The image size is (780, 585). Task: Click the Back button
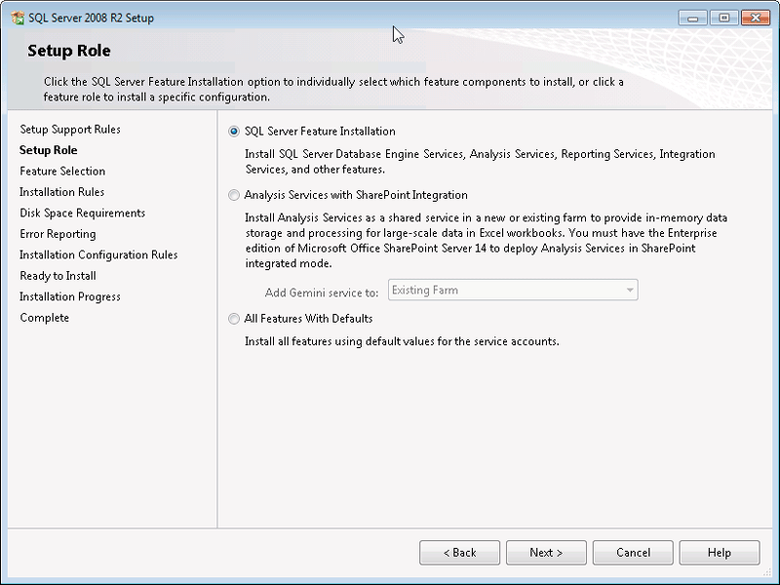pos(459,553)
